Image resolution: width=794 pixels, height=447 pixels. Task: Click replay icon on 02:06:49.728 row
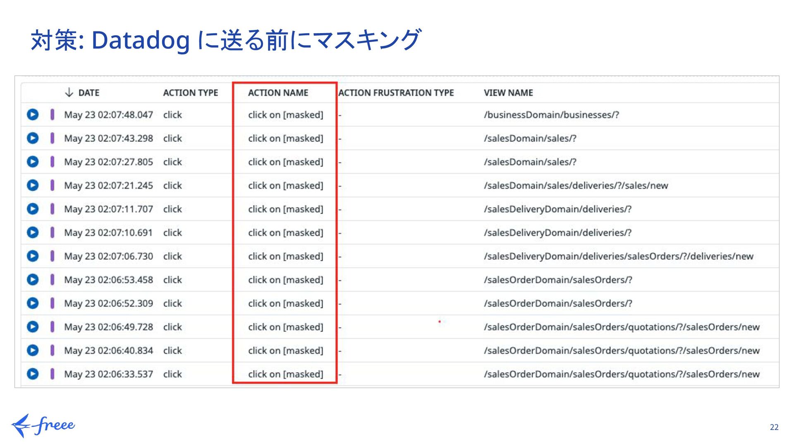[x=33, y=327]
